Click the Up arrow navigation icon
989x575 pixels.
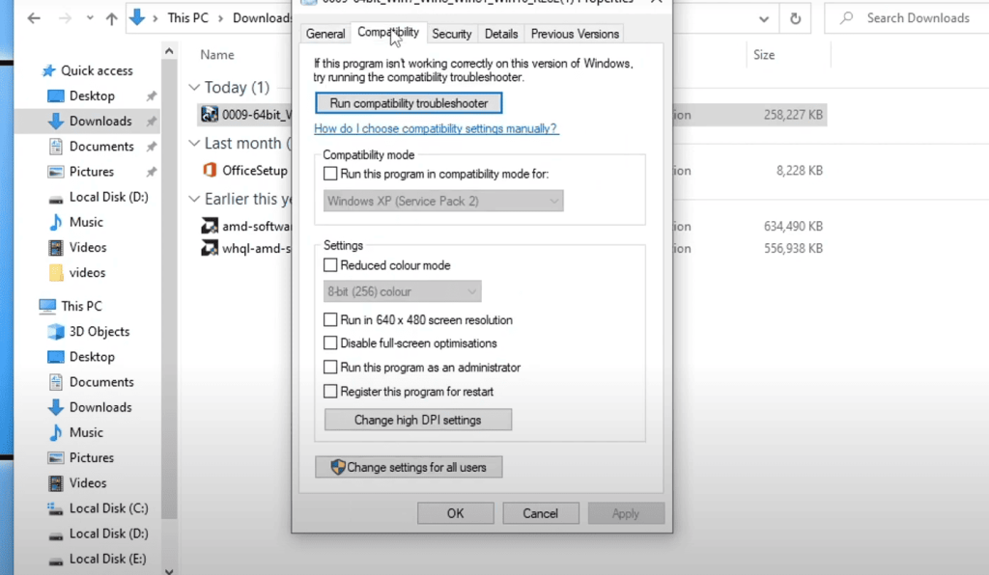point(111,18)
